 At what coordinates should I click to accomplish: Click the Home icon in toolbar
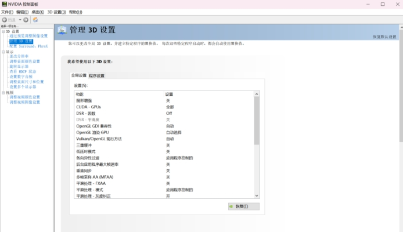coord(35,20)
